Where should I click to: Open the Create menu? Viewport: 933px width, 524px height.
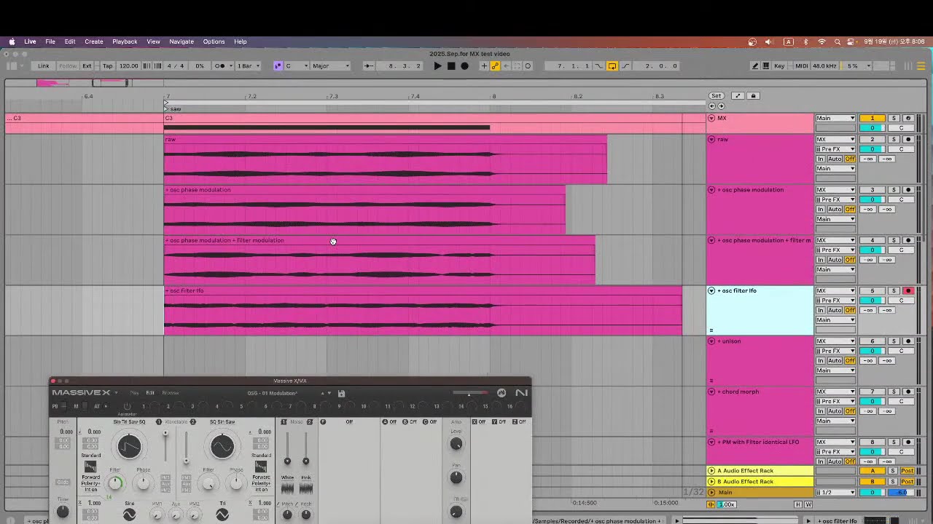pyautogui.click(x=94, y=41)
